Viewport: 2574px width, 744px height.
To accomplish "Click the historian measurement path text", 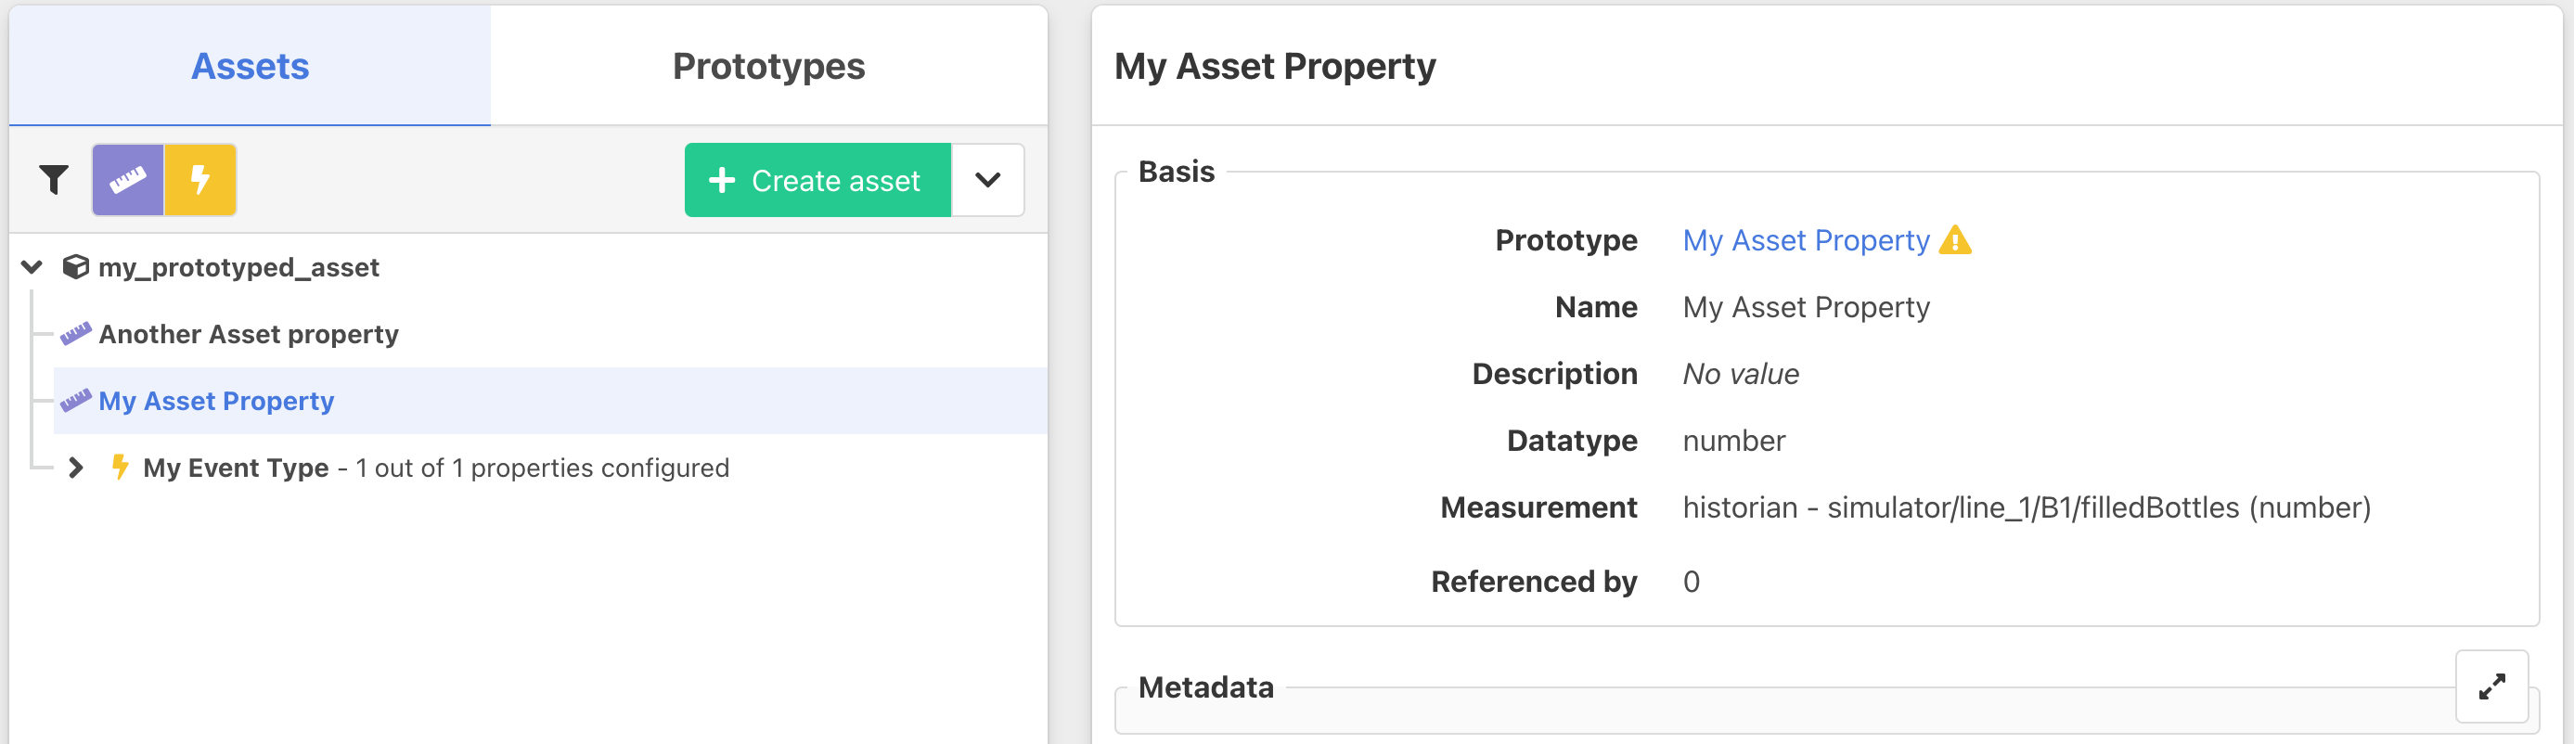I will (x=2027, y=507).
